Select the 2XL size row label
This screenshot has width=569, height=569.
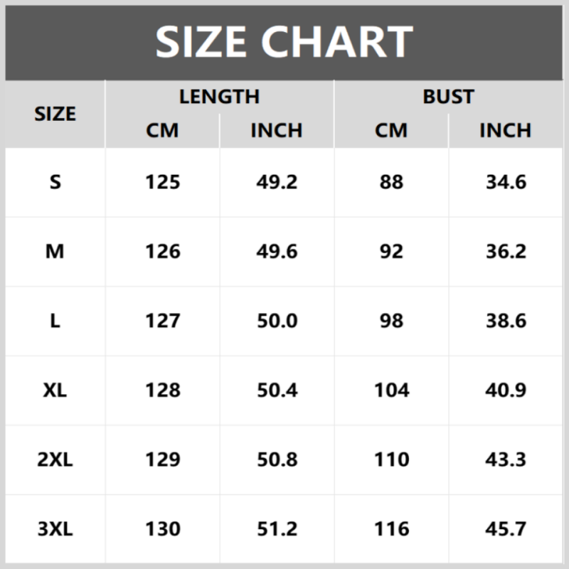tap(55, 459)
